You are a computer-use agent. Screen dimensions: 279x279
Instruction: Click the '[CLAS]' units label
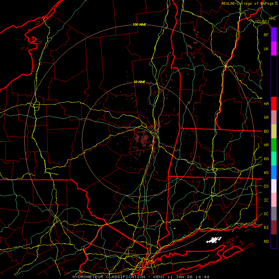coord(262,22)
